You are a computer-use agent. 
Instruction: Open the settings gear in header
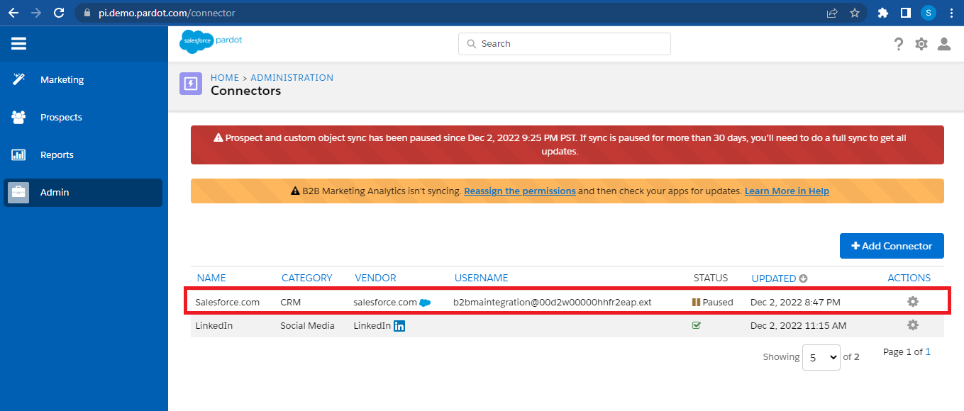921,44
